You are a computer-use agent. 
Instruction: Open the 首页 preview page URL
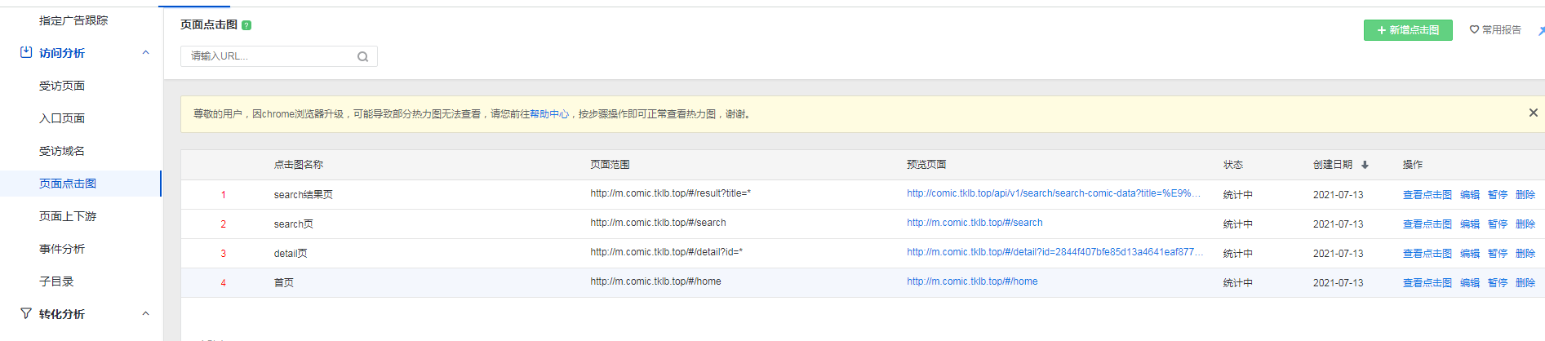972,281
